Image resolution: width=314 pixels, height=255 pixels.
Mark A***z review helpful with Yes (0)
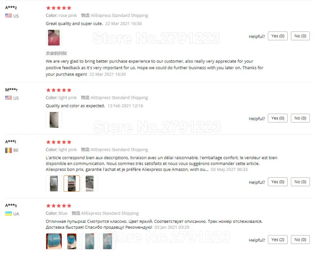tap(277, 36)
